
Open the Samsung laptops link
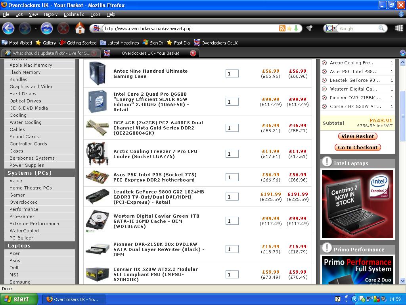(20, 282)
